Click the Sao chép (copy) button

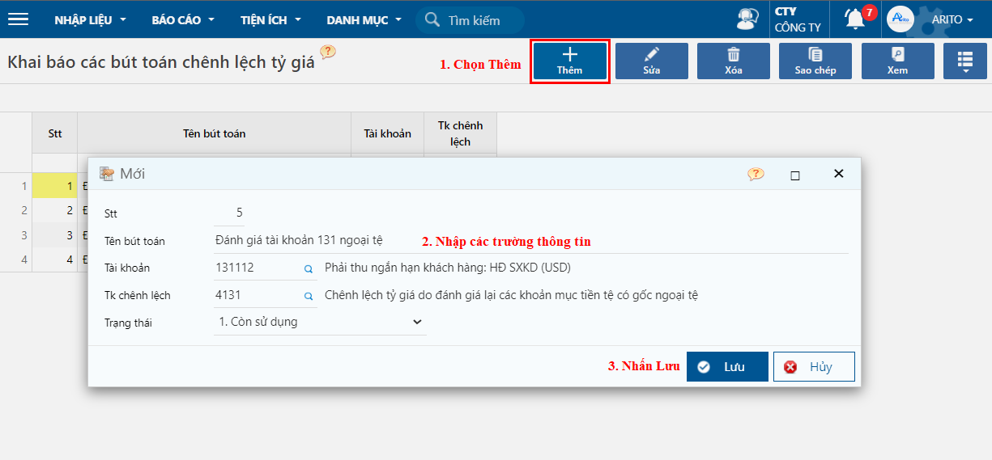pyautogui.click(x=815, y=61)
